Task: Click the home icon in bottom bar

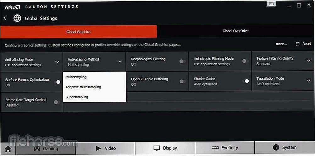Action: coord(8,149)
